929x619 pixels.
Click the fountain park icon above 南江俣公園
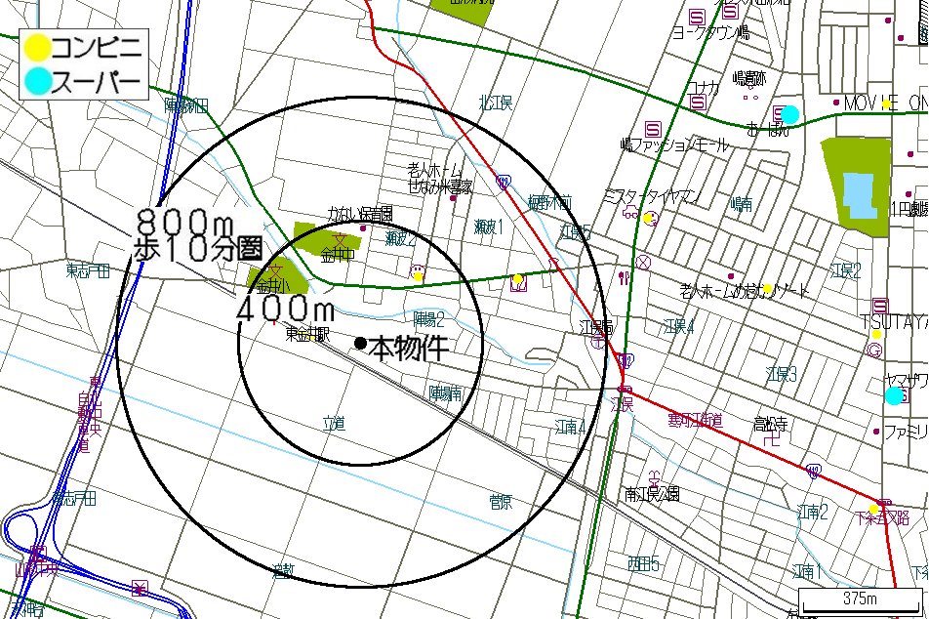click(655, 477)
